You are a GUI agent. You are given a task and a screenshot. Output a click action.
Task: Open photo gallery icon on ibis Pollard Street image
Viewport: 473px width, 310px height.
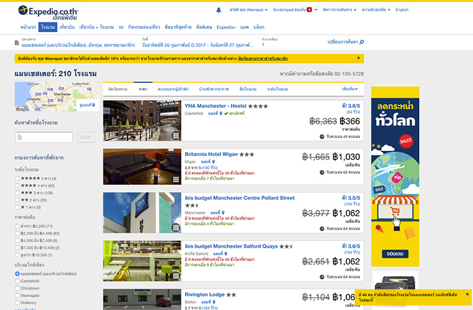pyautogui.click(x=175, y=227)
